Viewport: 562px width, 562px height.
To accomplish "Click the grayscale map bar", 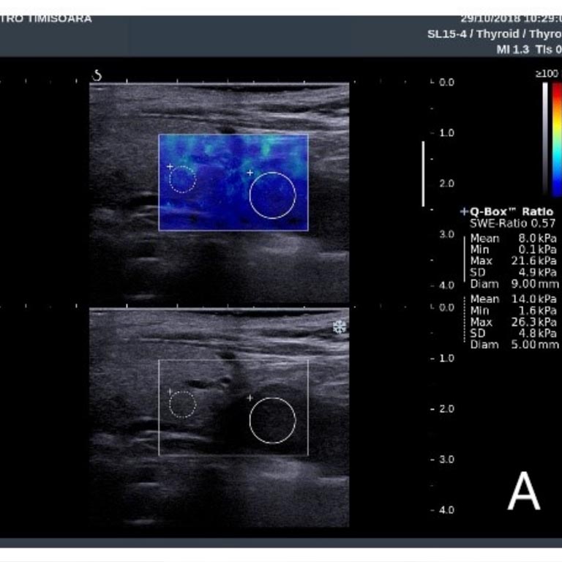I will point(546,139).
